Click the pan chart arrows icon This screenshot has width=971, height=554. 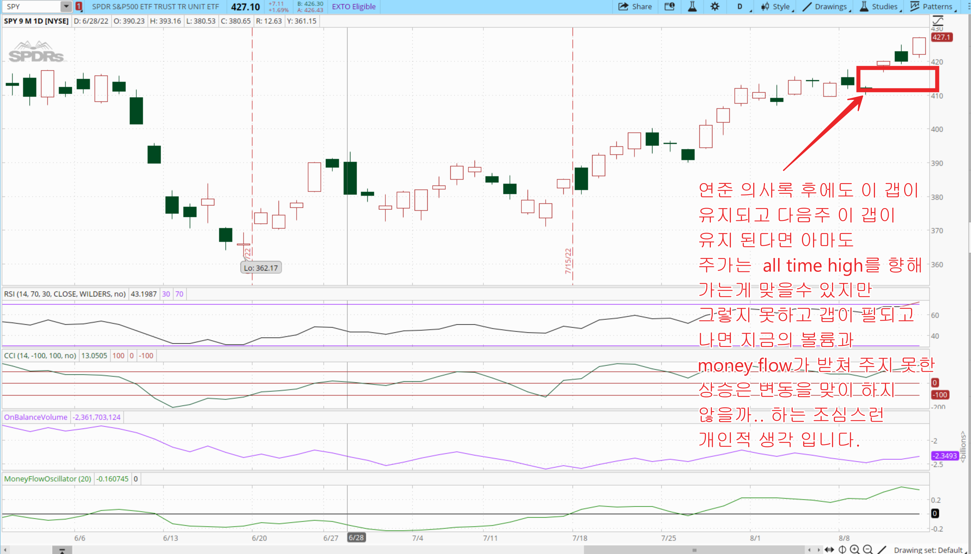[829, 549]
